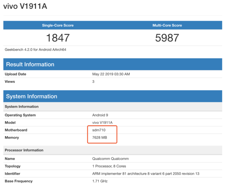225x188 pixels.
Task: Select the Qualcomm Qualcomm processor name
Action: (x=111, y=159)
